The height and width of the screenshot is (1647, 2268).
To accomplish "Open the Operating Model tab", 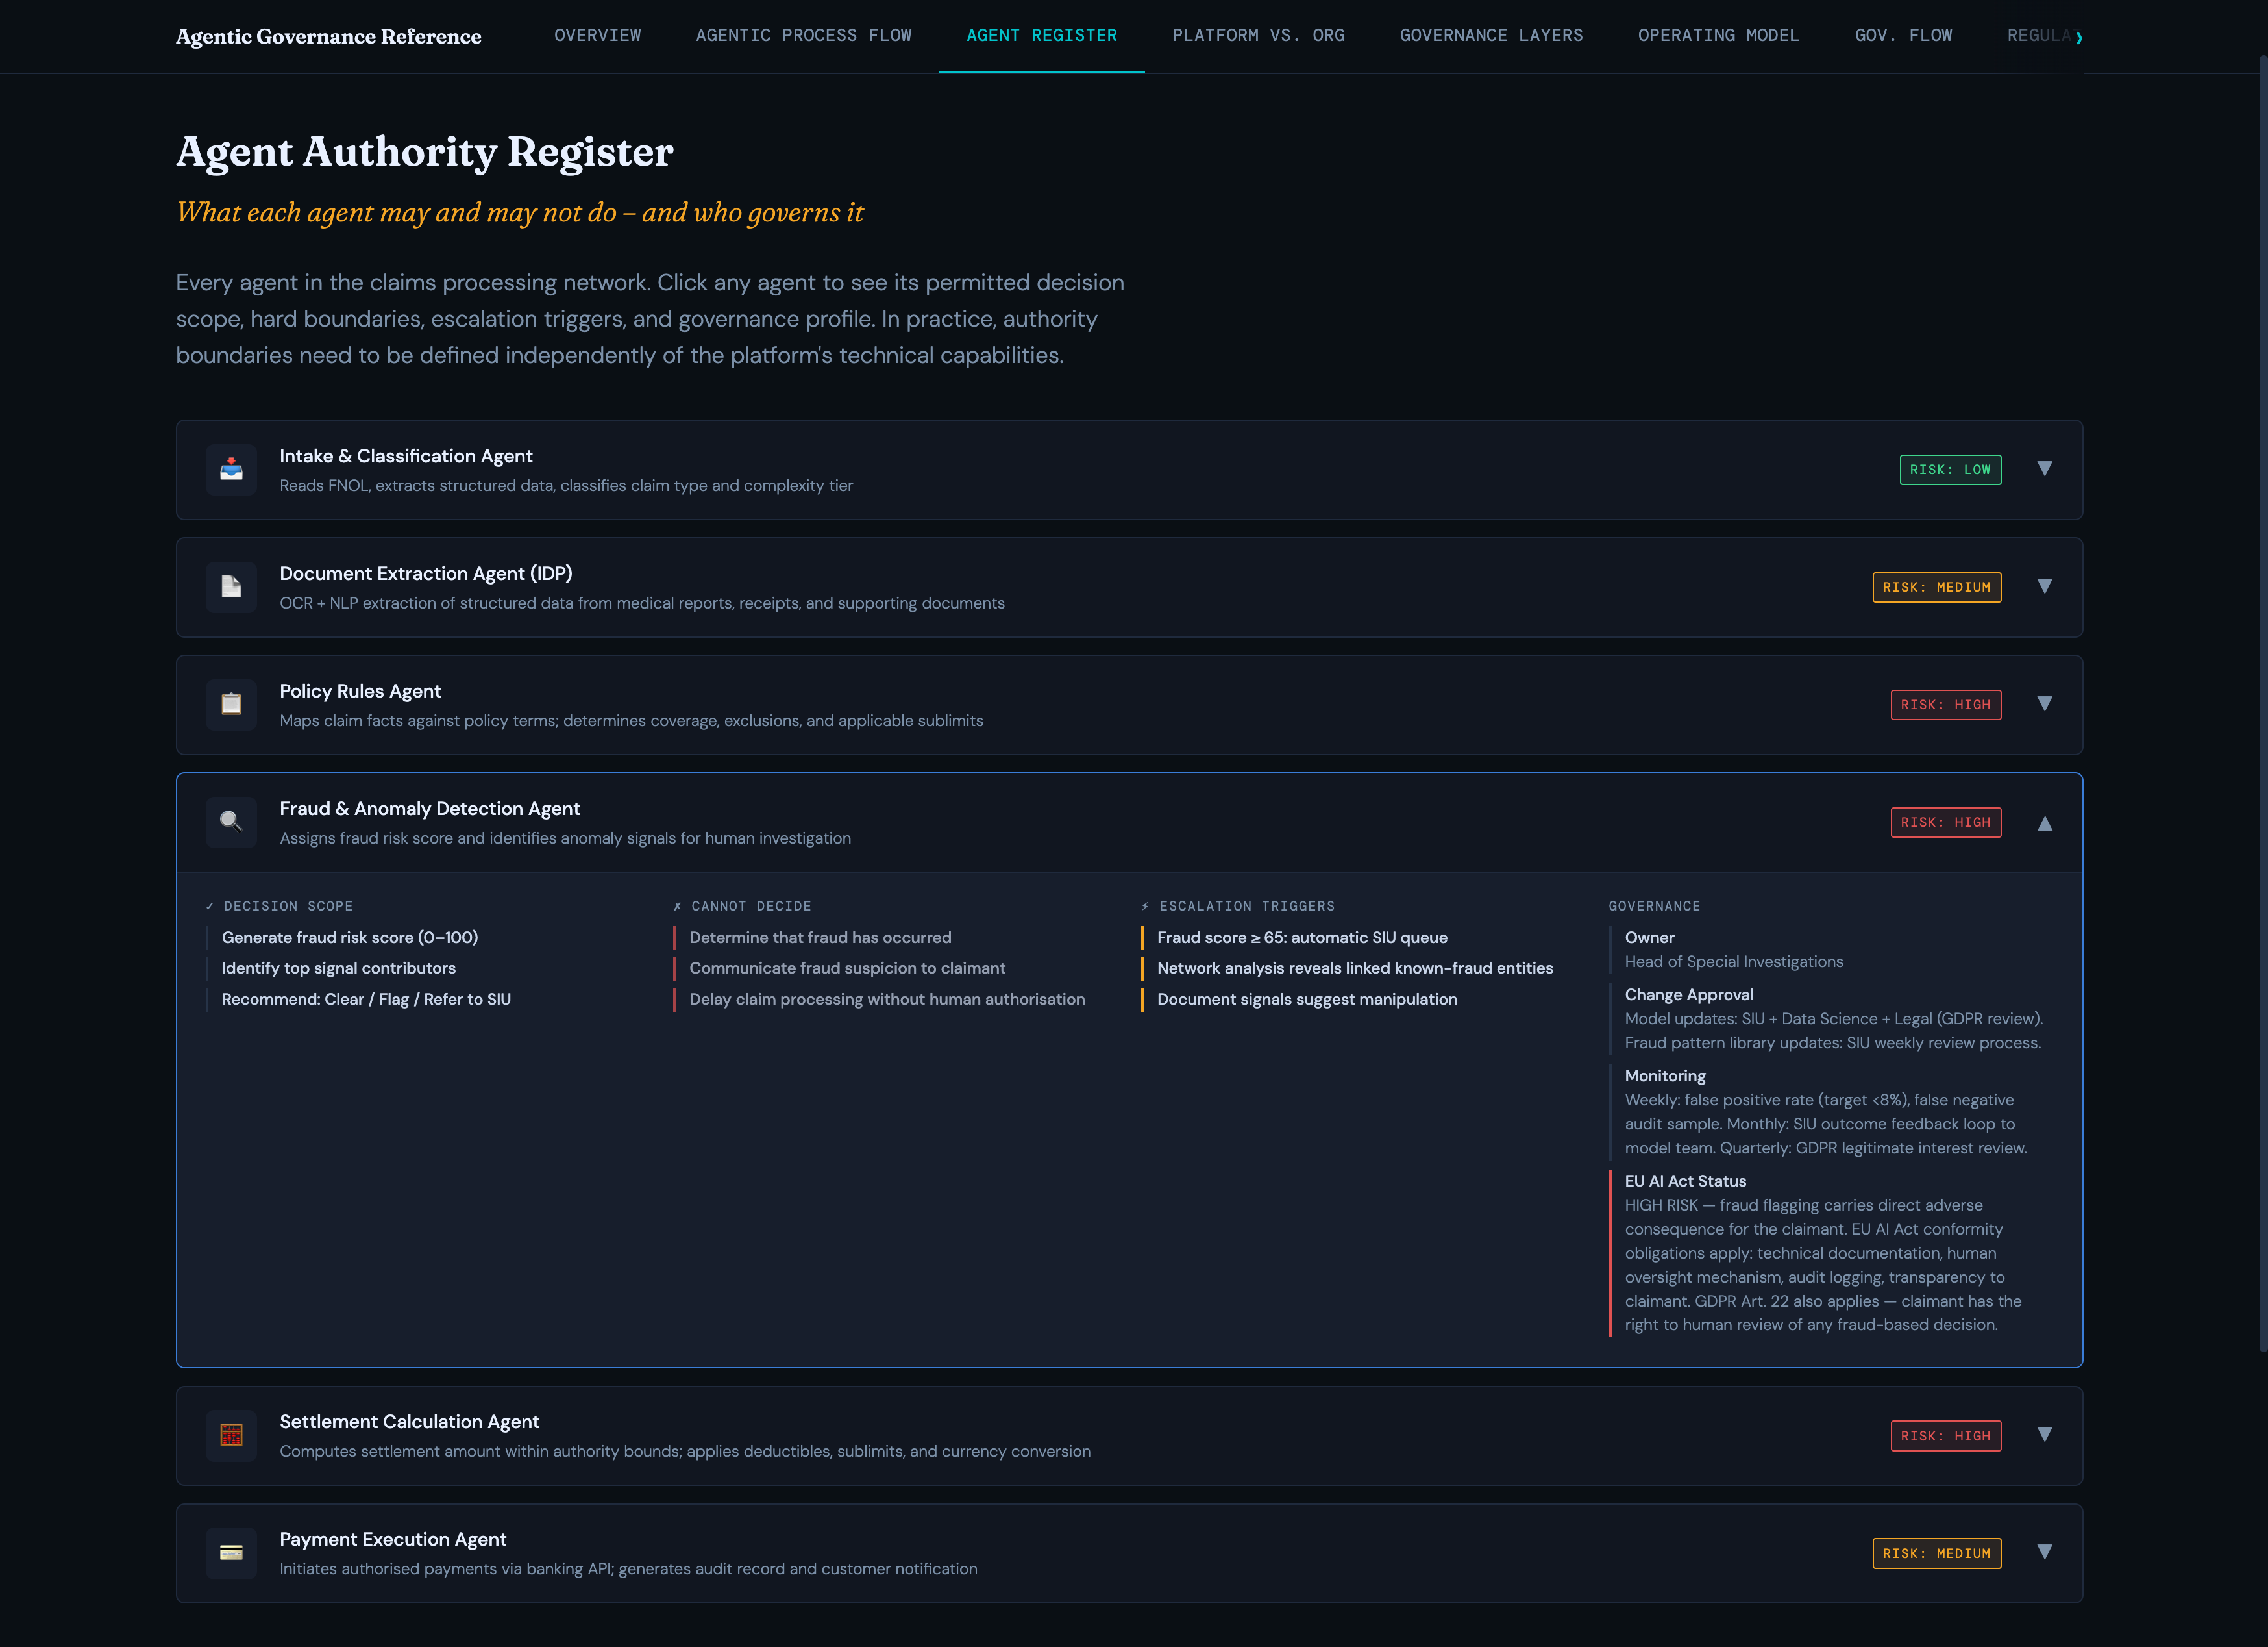I will [1718, 36].
